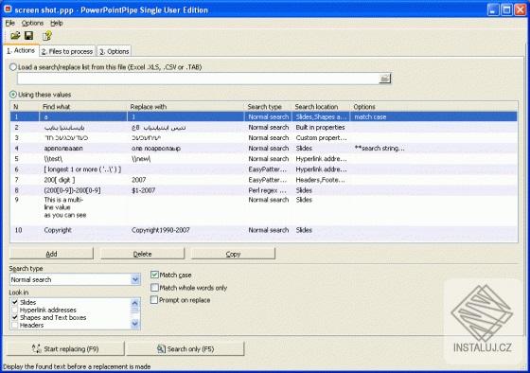The width and height of the screenshot is (530, 373).
Task: Toggle the Match case checkbox
Action: point(154,275)
